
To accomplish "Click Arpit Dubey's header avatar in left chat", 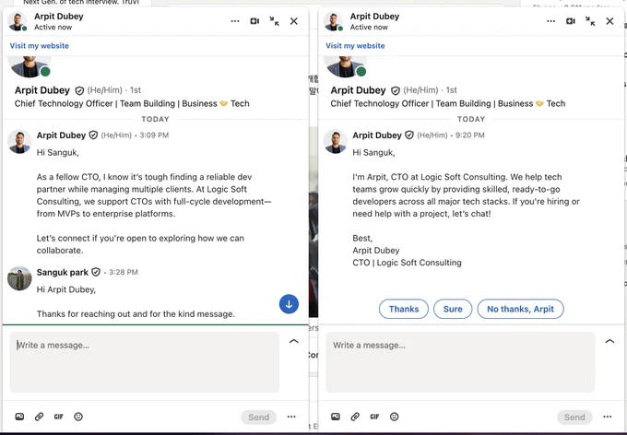I will click(18, 21).
